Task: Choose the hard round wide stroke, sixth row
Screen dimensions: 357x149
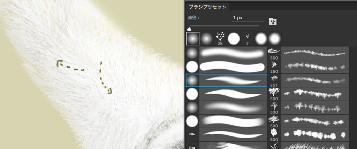Action: pos(233,121)
